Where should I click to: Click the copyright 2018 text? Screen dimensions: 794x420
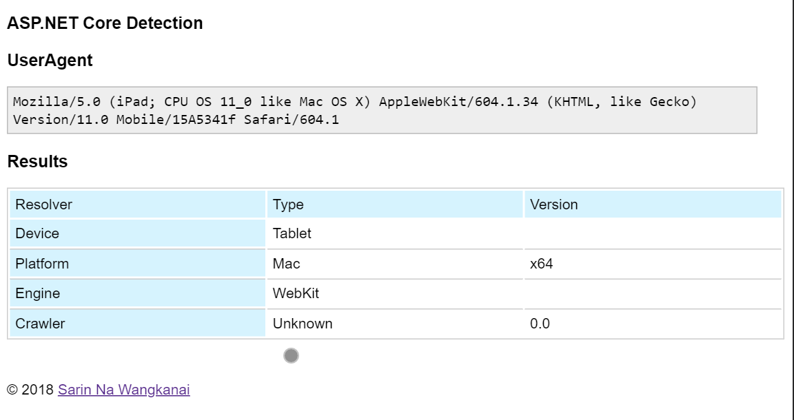pyautogui.click(x=31, y=389)
